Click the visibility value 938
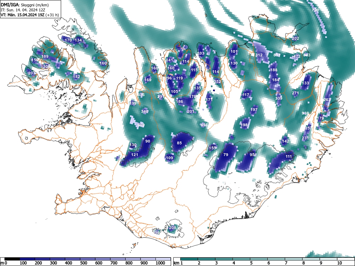This screenshot has height=266, width=355. pyautogui.click(x=305, y=113)
